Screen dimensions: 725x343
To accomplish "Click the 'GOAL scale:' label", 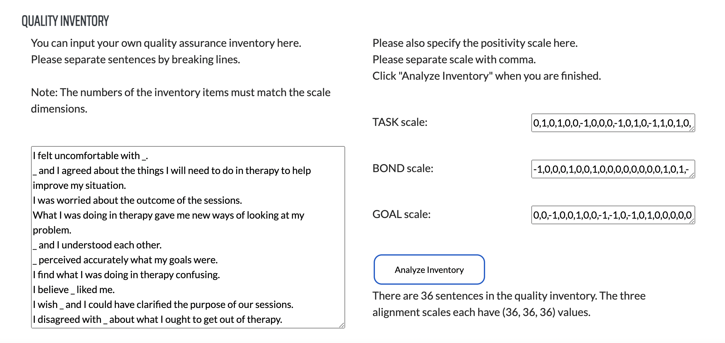I will click(401, 214).
